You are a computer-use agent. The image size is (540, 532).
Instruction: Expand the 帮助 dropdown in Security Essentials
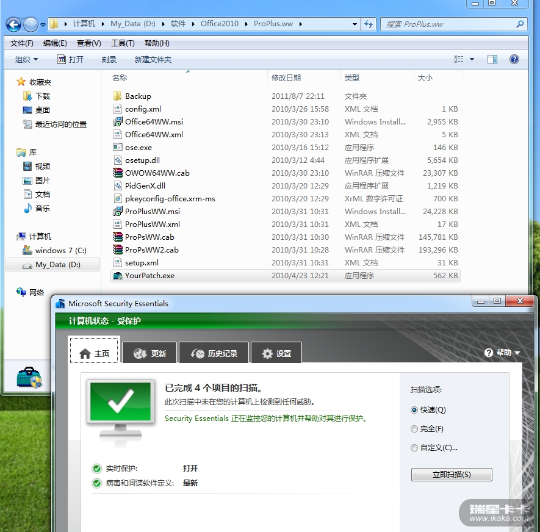pos(502,353)
